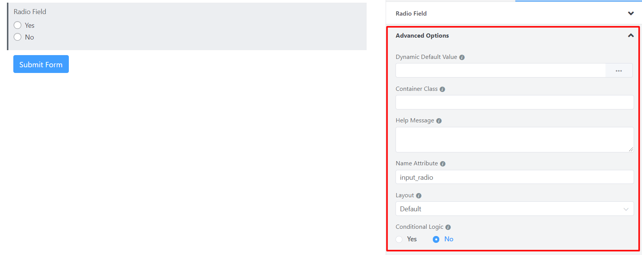Click the Submit Form button
The image size is (642, 255).
(41, 64)
